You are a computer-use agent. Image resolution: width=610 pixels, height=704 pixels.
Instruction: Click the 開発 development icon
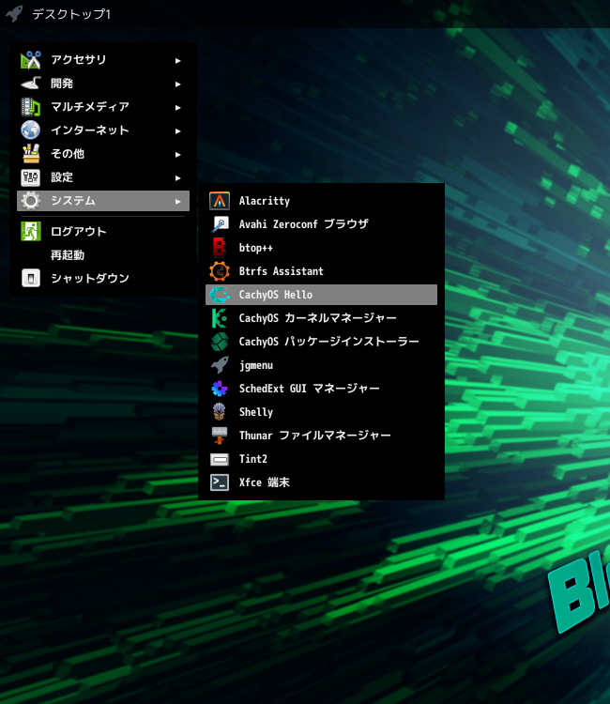pyautogui.click(x=31, y=84)
